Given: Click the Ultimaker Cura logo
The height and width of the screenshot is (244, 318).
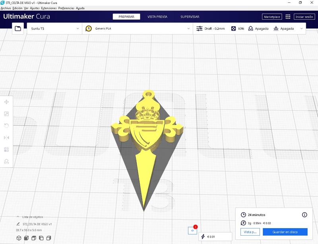Looking at the screenshot, I should [x=27, y=16].
